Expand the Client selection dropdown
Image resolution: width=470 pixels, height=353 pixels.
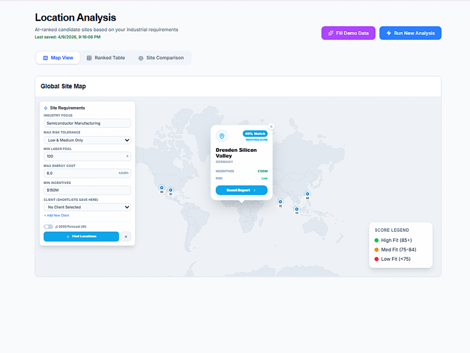coord(87,207)
